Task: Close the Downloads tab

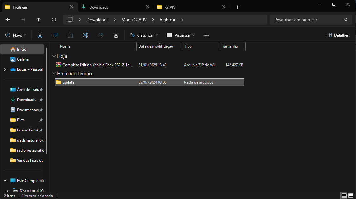Action: pos(148,7)
